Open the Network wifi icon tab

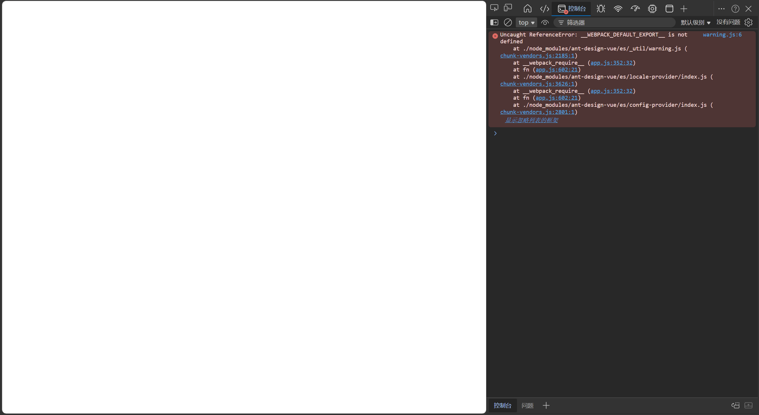point(618,9)
